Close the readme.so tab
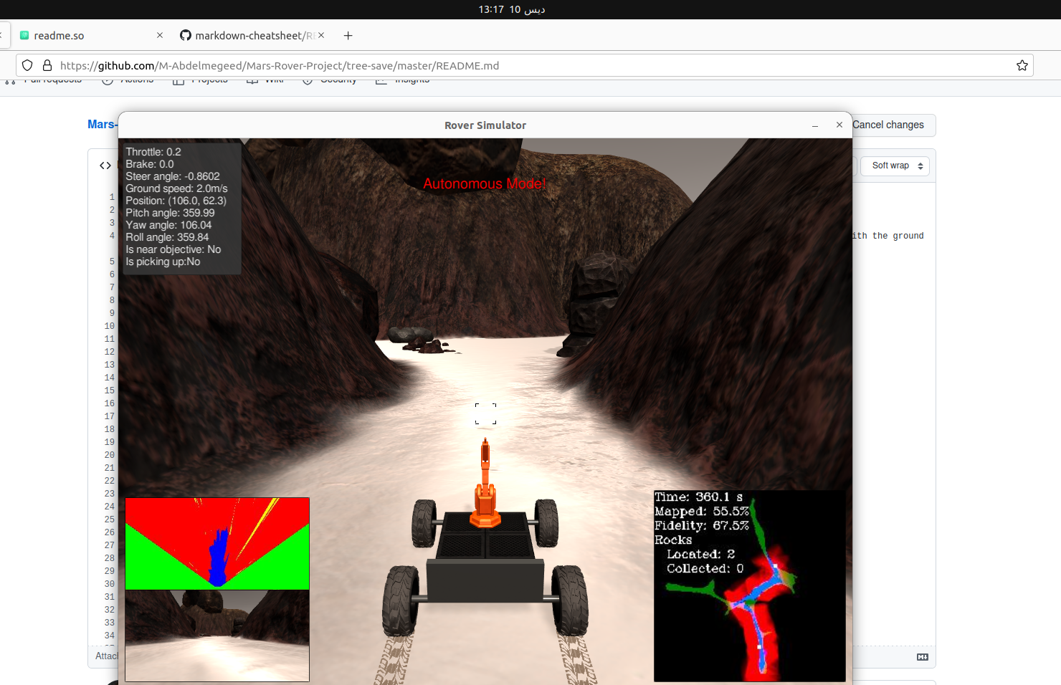 click(x=160, y=35)
